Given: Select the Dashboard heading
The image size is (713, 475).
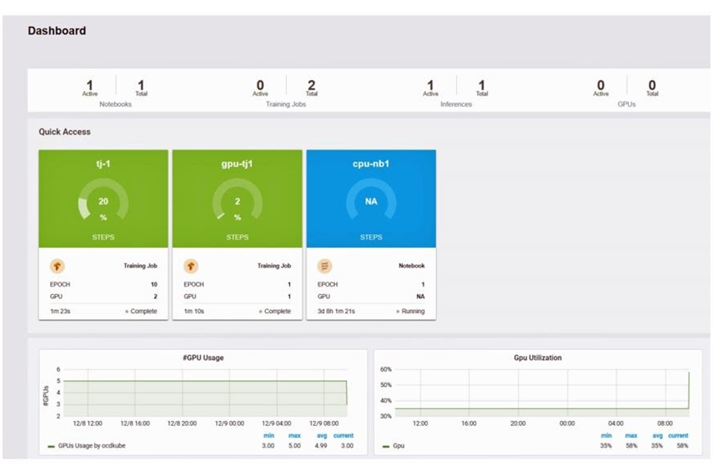Looking at the screenshot, I should (x=56, y=30).
